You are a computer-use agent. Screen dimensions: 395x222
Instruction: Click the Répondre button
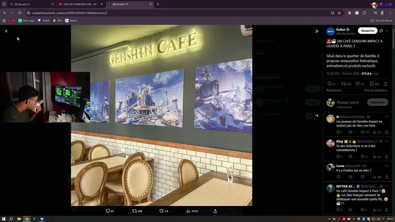pos(378,102)
